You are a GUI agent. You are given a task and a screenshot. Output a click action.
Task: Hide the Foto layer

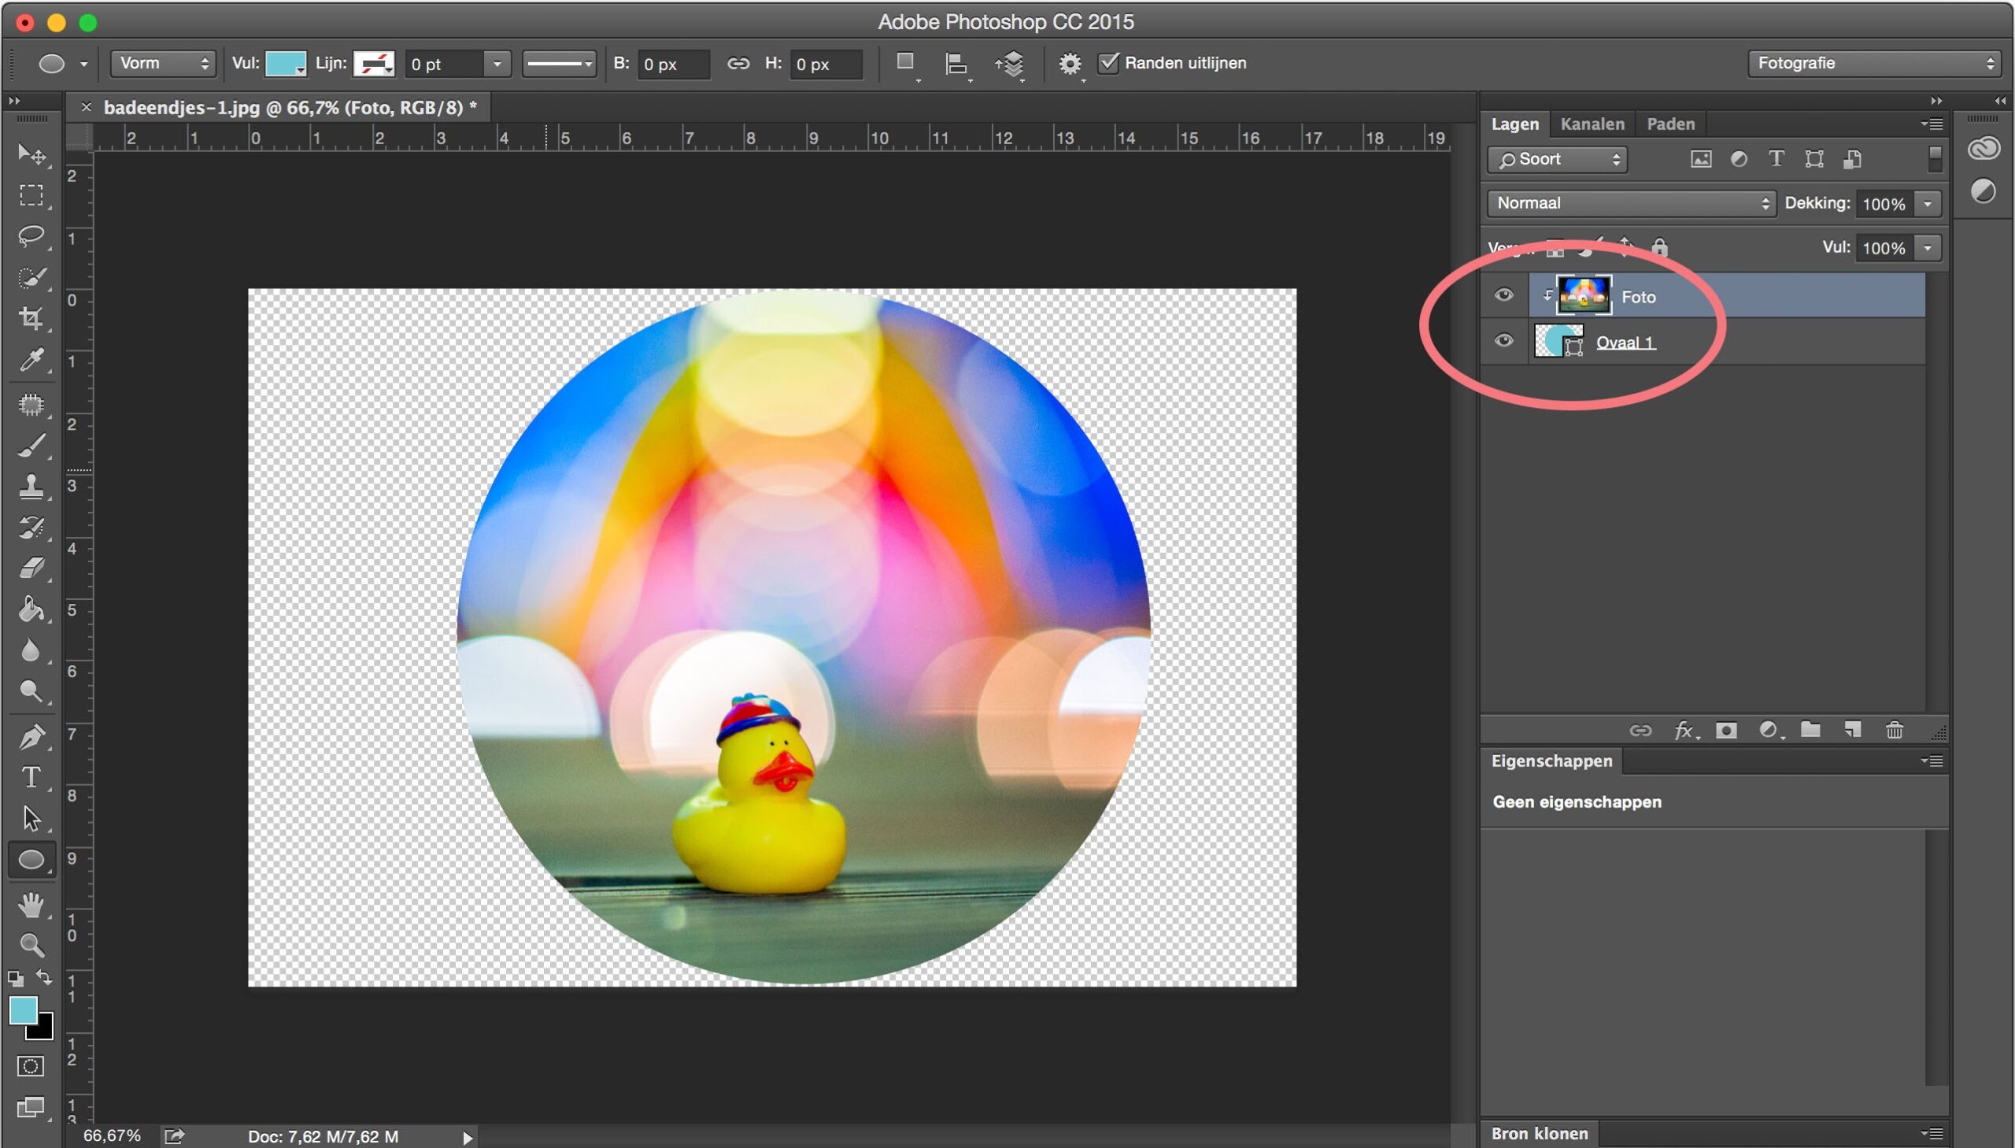(1503, 295)
